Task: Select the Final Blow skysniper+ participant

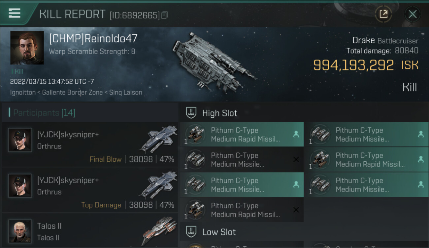Action: pyautogui.click(x=90, y=144)
